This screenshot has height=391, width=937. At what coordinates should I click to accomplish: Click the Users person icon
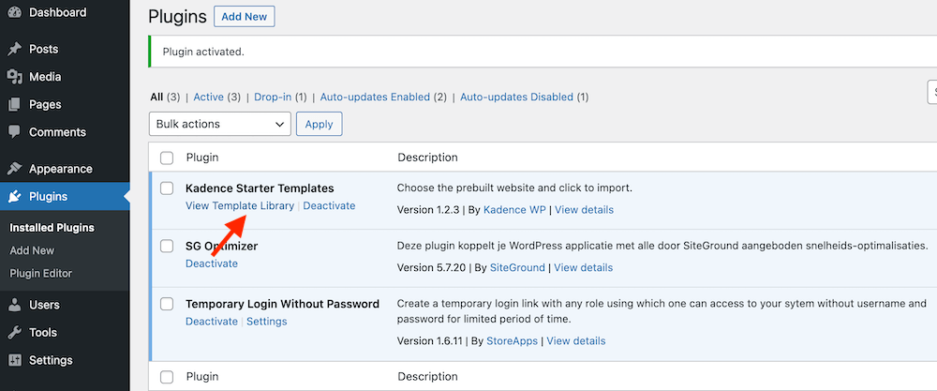point(14,305)
